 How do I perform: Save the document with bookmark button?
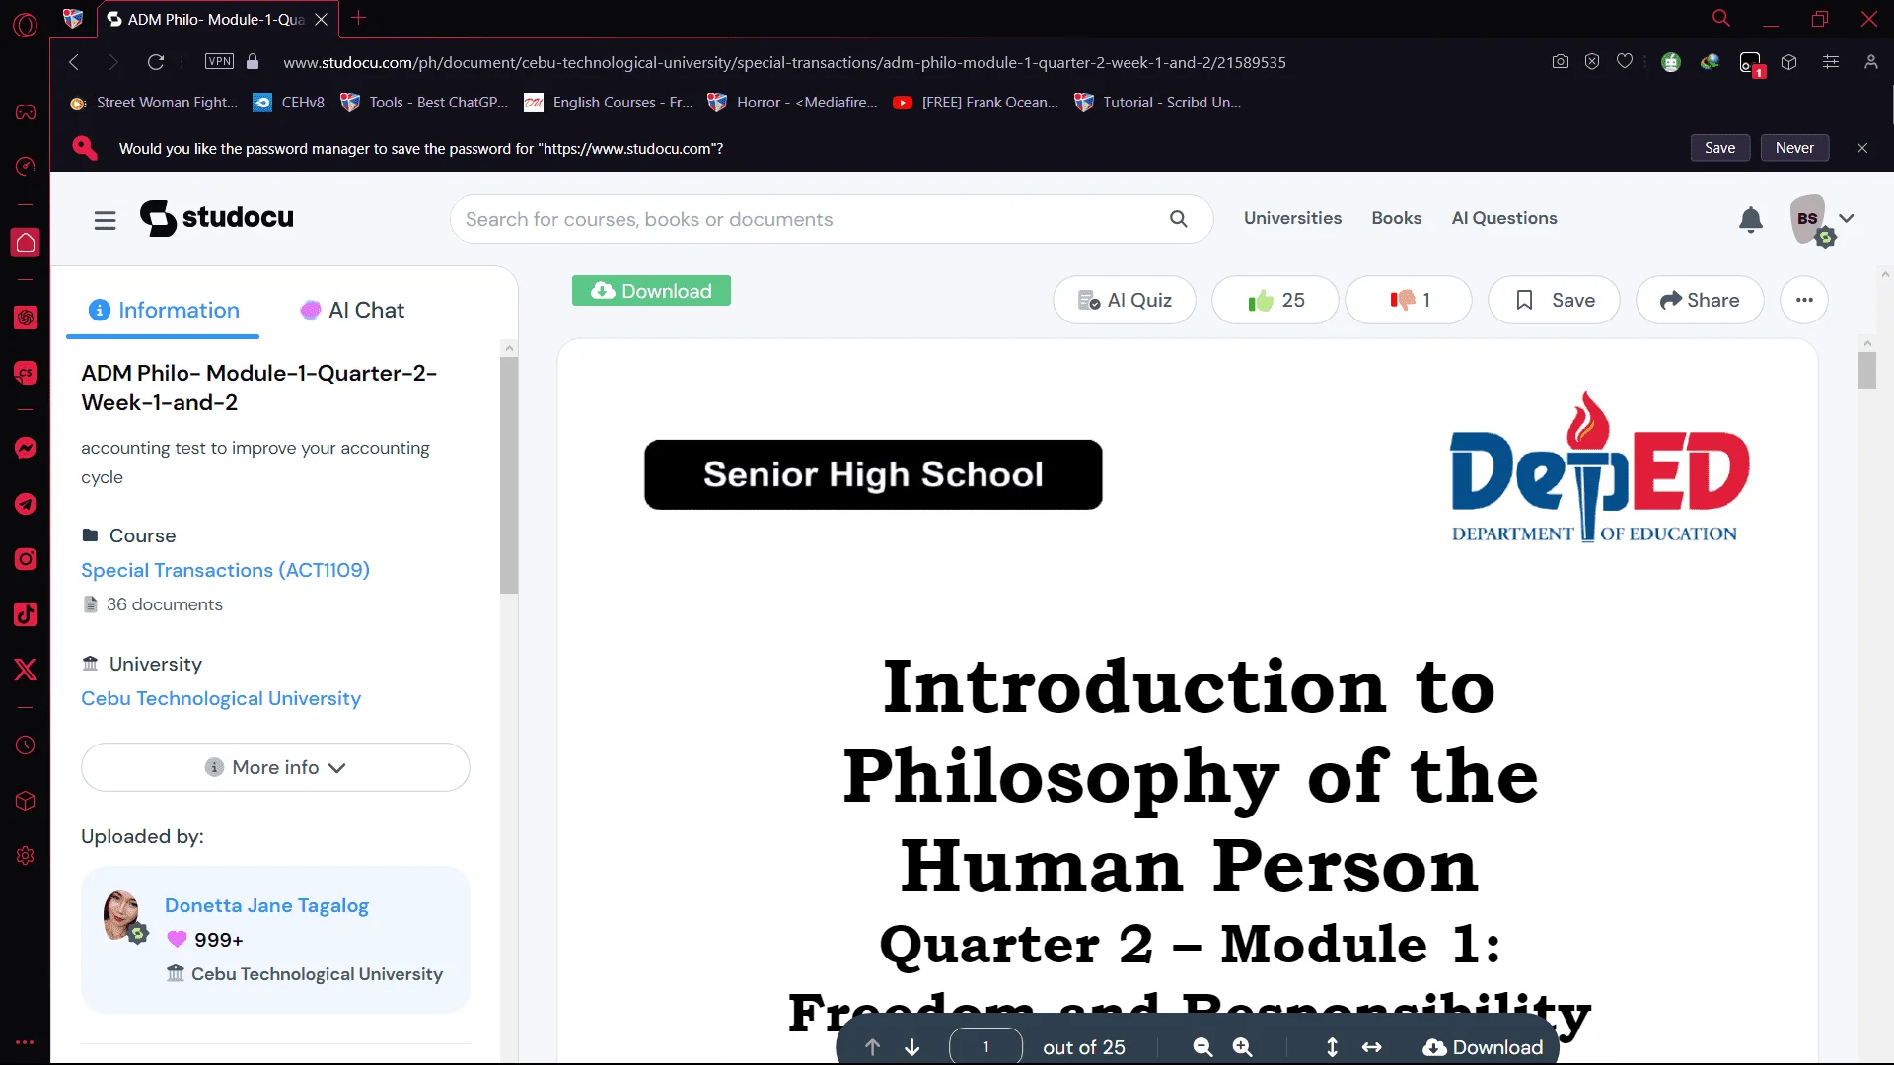[x=1554, y=300]
